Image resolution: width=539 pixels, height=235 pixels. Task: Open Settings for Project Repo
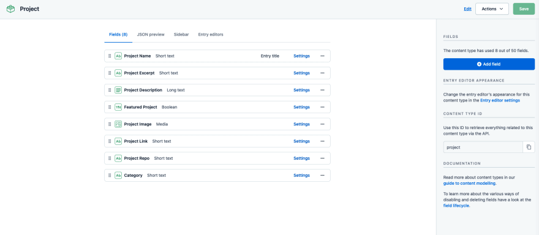pos(301,159)
